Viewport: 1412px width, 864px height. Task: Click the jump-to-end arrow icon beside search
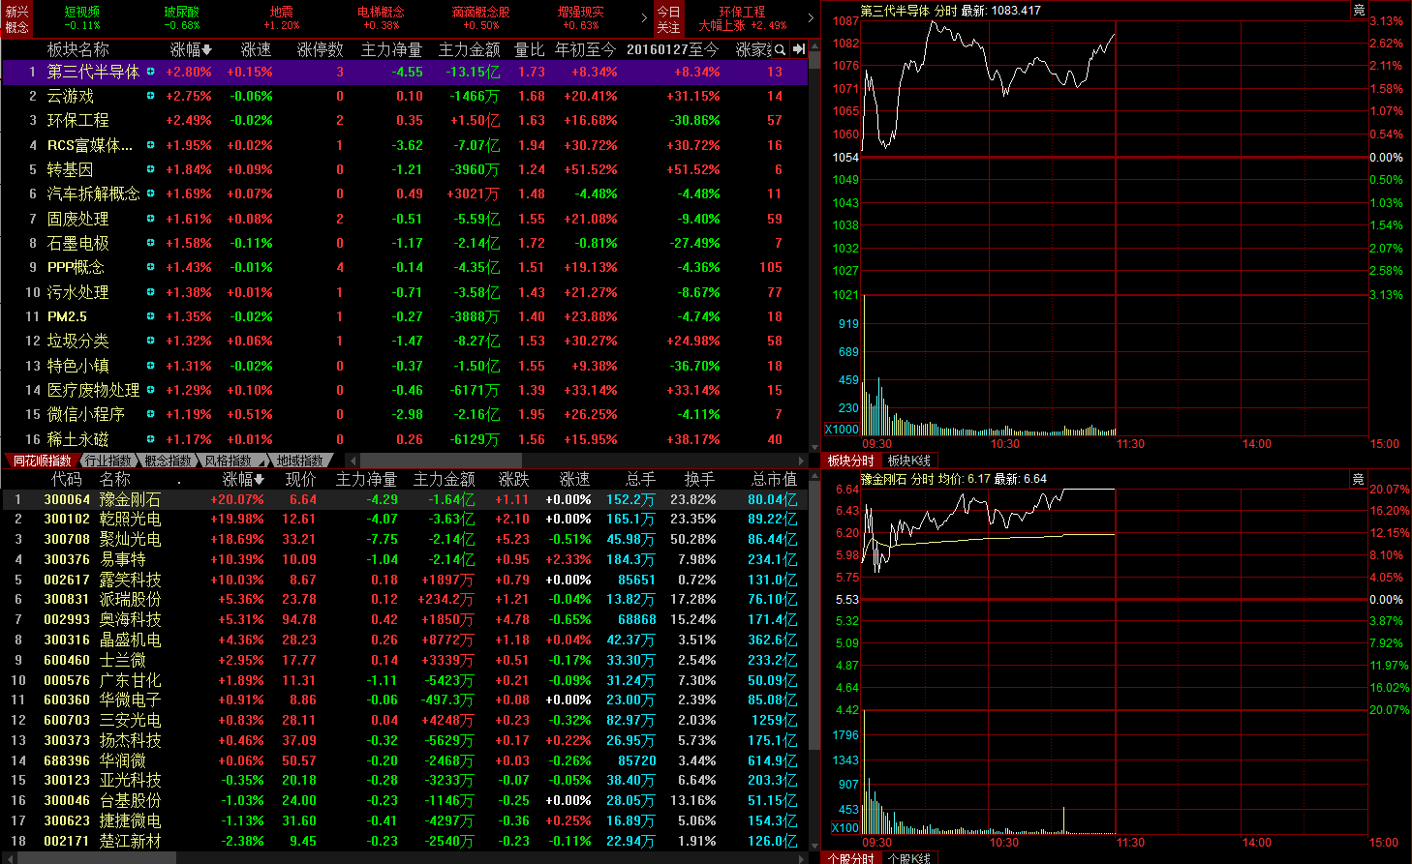(x=799, y=49)
